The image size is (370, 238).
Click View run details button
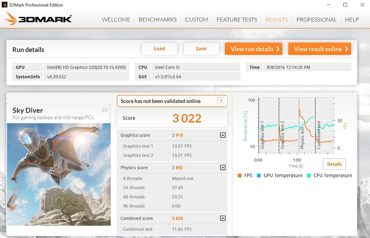[x=253, y=49]
